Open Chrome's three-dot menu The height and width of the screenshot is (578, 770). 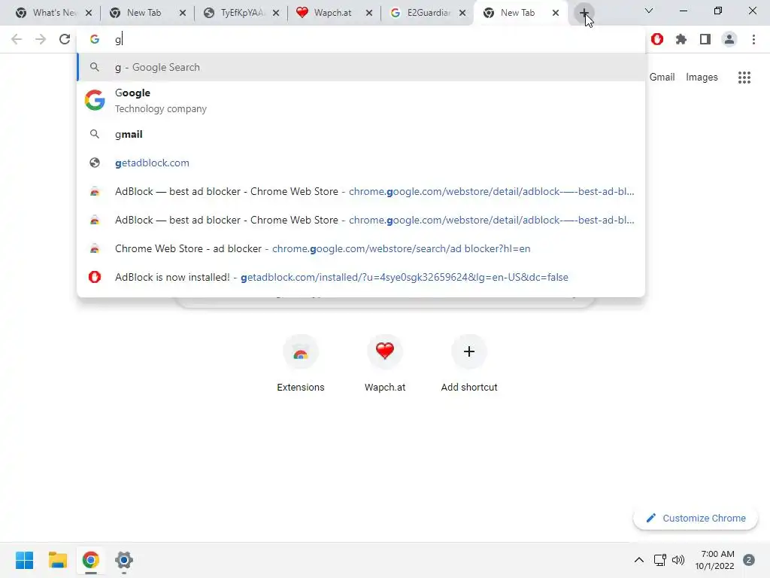[753, 39]
